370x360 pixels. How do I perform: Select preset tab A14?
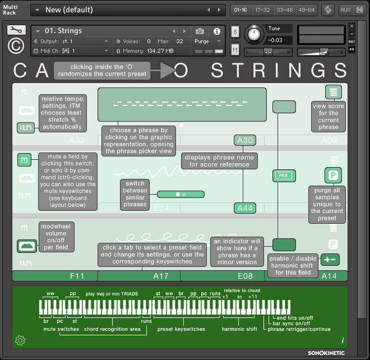coord(329,276)
